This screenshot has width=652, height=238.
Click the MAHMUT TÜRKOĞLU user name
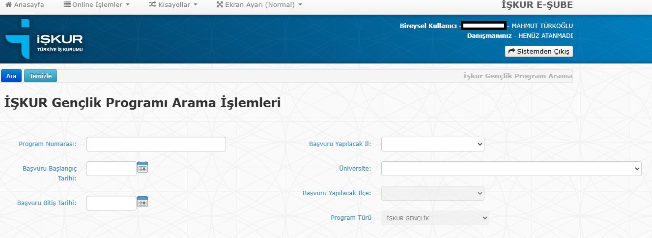(542, 26)
